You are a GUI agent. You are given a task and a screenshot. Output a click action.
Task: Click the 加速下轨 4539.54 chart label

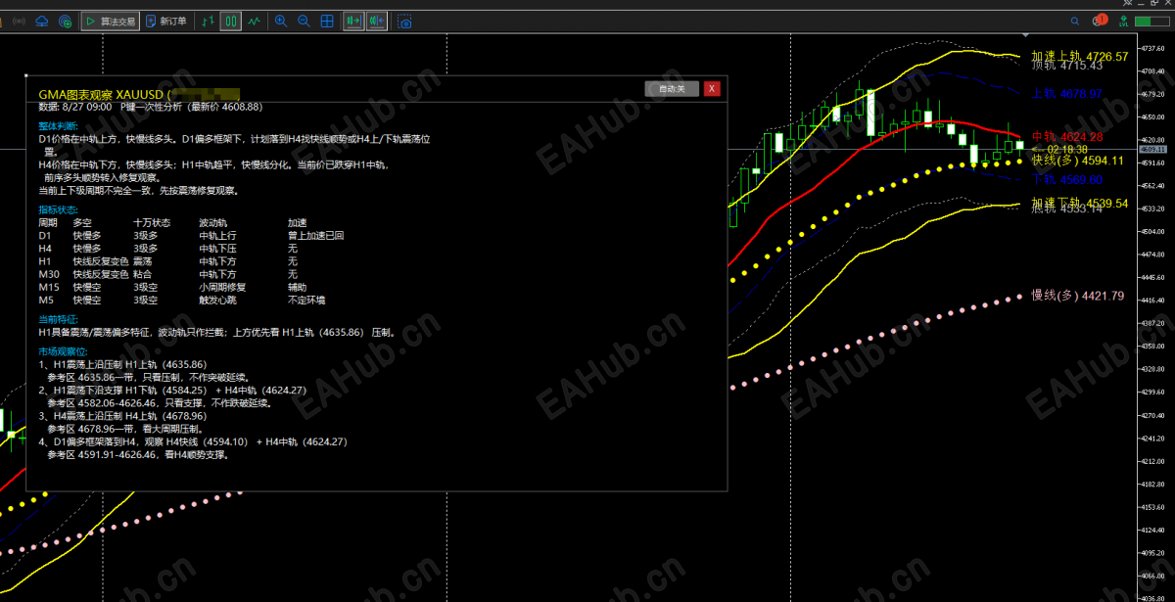tap(1080, 204)
